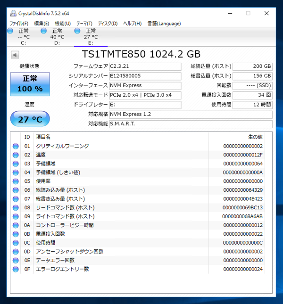Click the D: drive status orb
This screenshot has width=283, height=304.
pos(44,31)
